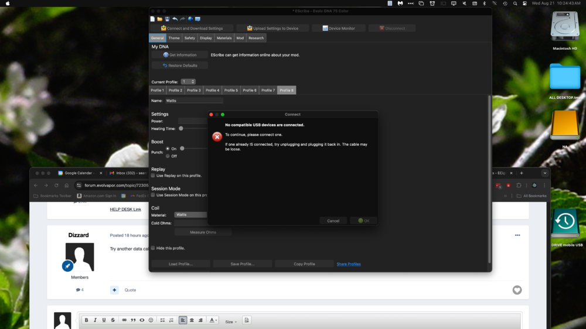Click the forum post options ellipsis icon
The image size is (586, 329).
[x=517, y=235]
